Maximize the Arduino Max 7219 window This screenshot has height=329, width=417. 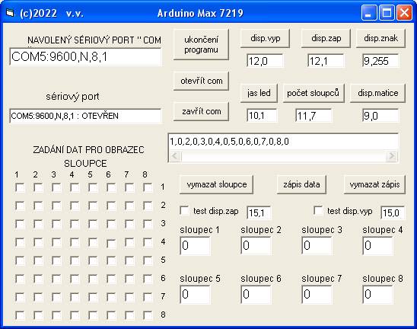click(387, 12)
